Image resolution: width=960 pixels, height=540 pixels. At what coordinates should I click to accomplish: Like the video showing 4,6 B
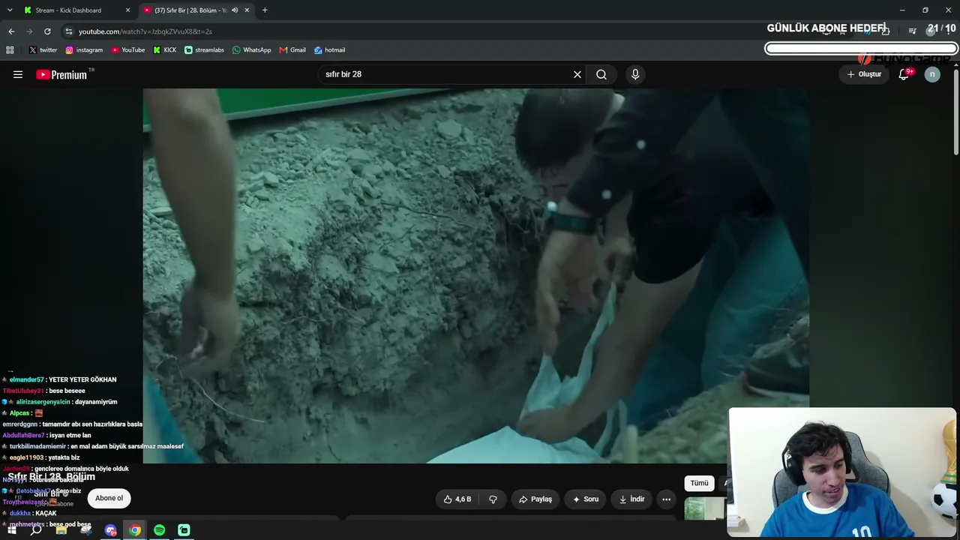(457, 499)
